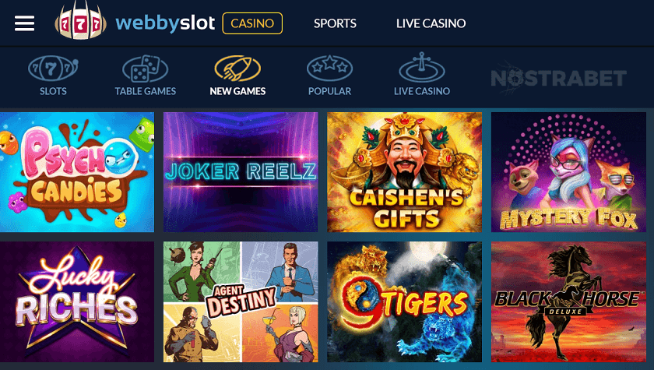654x370 pixels.
Task: Click the Nostrabet watermark logo
Action: point(558,78)
